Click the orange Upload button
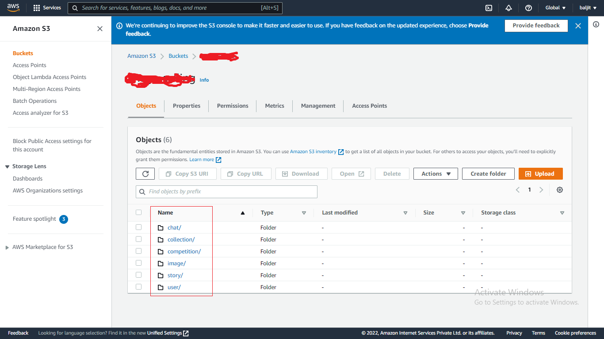The image size is (604, 339). [540, 174]
